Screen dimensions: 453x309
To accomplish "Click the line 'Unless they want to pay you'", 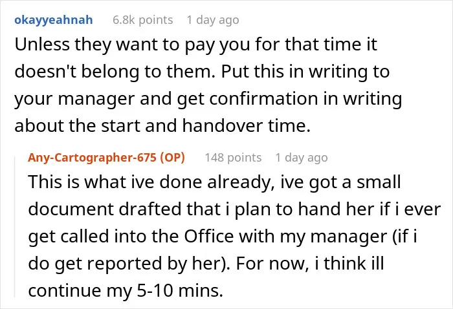I will [x=195, y=45].
